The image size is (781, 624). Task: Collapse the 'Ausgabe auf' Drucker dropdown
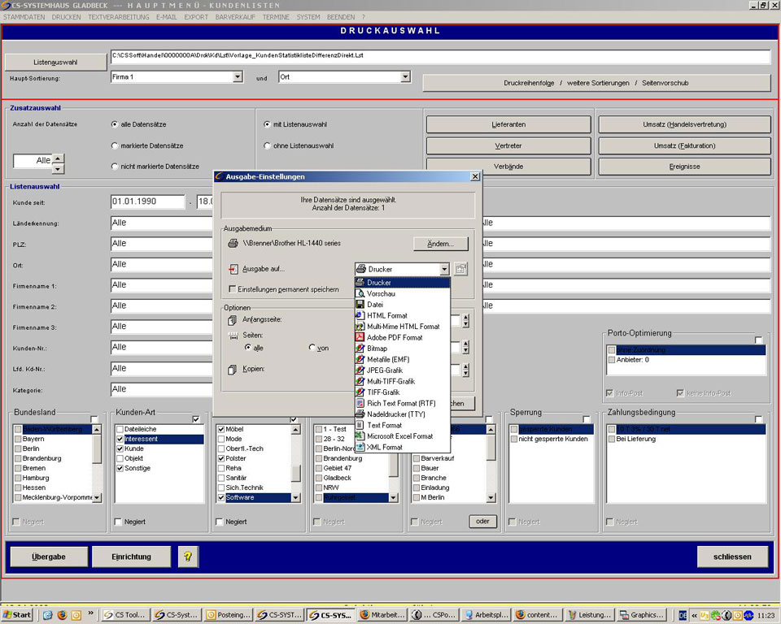pyautogui.click(x=444, y=269)
